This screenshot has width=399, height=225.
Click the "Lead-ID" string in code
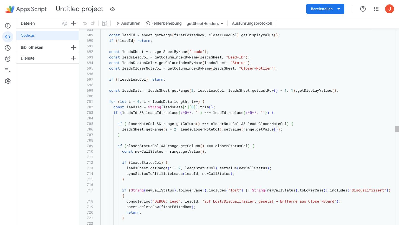click(x=236, y=57)
